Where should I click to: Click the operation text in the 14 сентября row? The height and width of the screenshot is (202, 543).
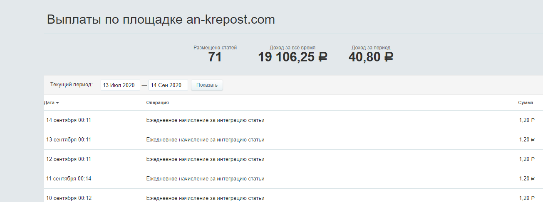pos(205,120)
